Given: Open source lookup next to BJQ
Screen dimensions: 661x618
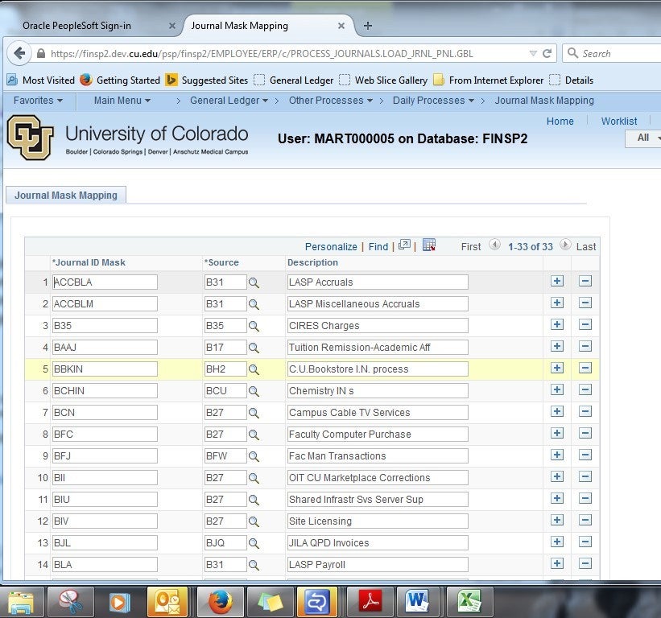Looking at the screenshot, I should point(254,543).
